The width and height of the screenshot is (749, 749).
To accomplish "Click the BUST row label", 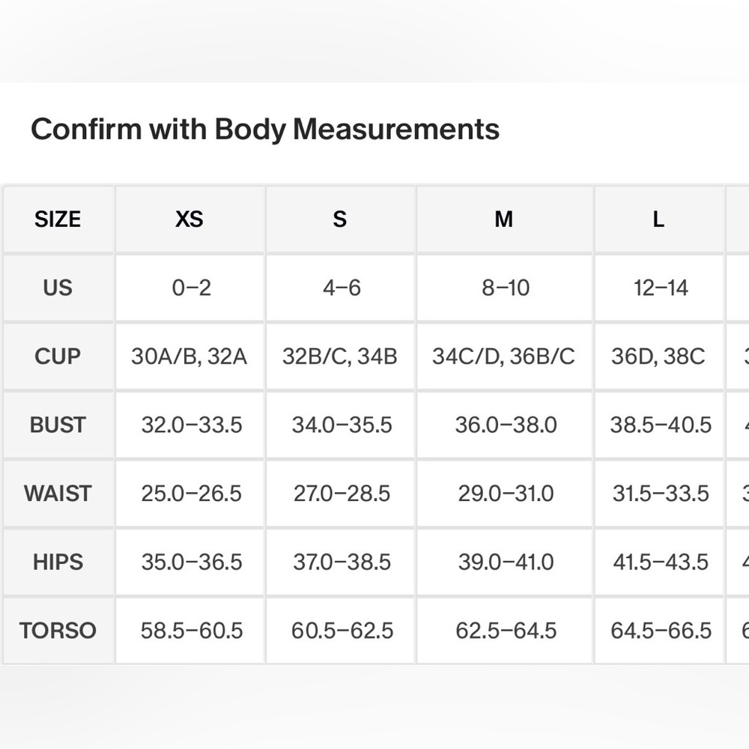I will coord(58,425).
